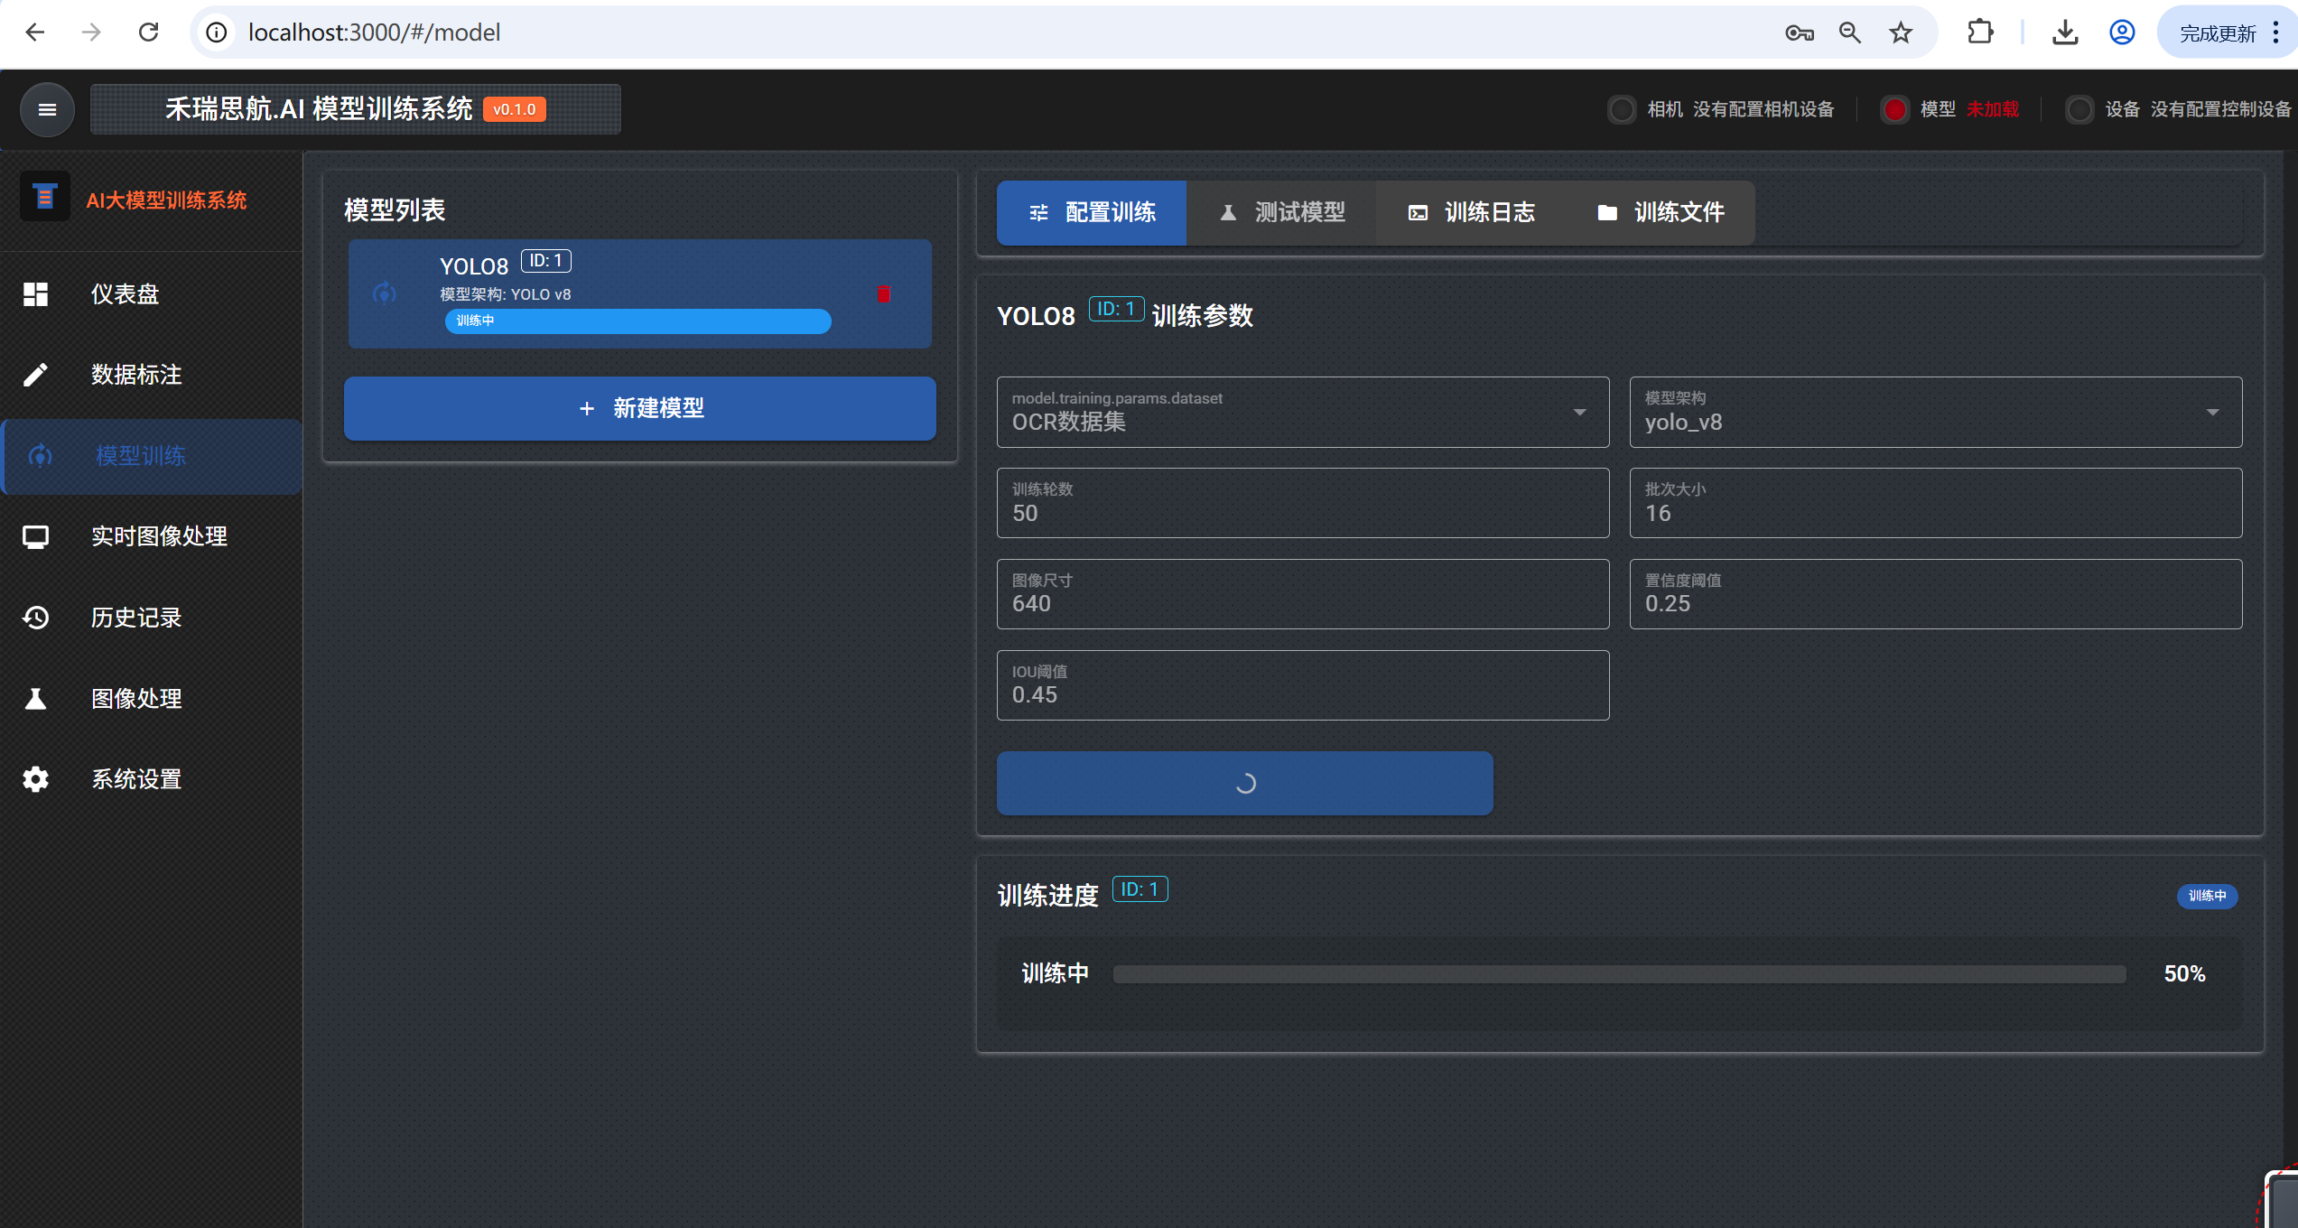Click the 训练轮数 input field showing 50
This screenshot has height=1228, width=2298.
tap(1302, 503)
